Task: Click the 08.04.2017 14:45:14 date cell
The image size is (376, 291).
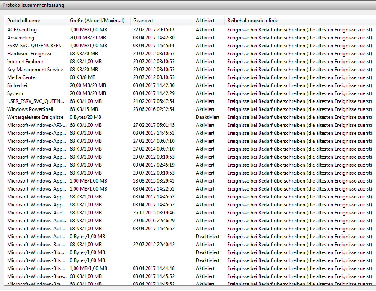Action: pyautogui.click(x=154, y=46)
